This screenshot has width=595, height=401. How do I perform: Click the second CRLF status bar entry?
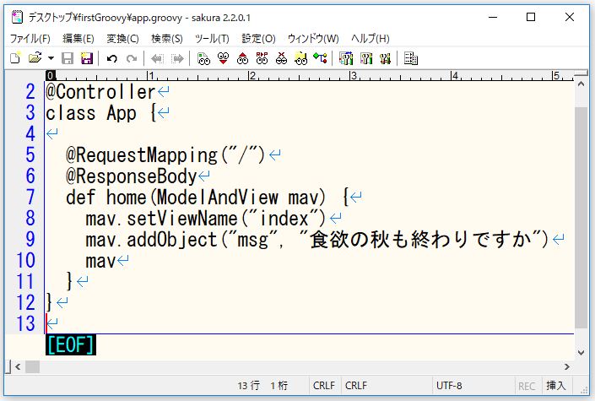[356, 386]
